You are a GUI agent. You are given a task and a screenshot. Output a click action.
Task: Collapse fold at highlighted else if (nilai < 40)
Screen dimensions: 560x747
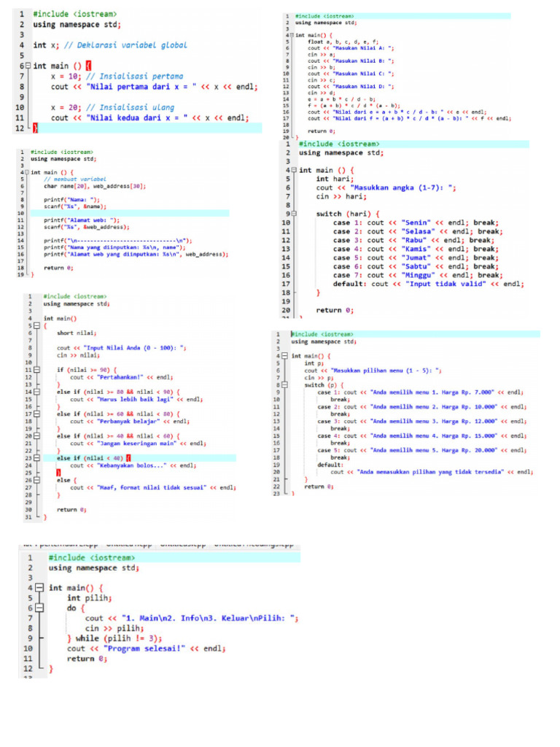[37, 458]
